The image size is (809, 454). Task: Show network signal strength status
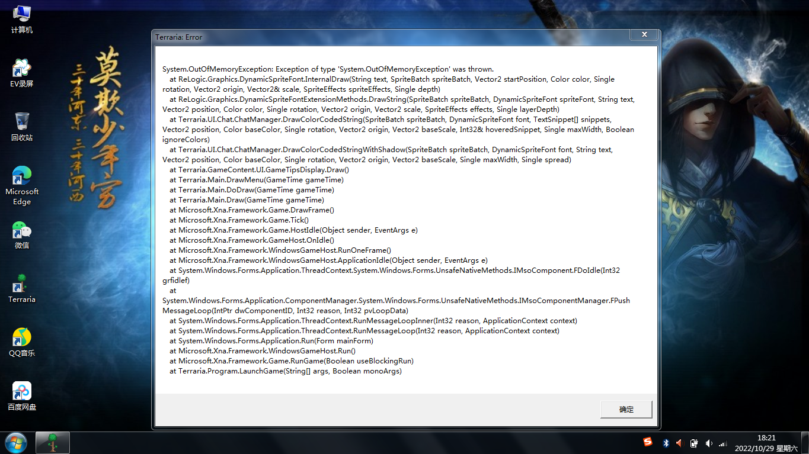point(722,443)
